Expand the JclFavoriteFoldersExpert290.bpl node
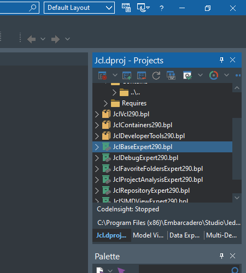 click(x=97, y=169)
